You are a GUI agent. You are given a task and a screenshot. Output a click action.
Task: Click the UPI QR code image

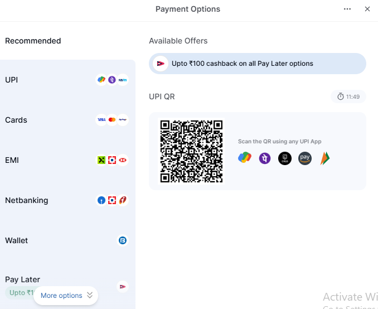[191, 151]
